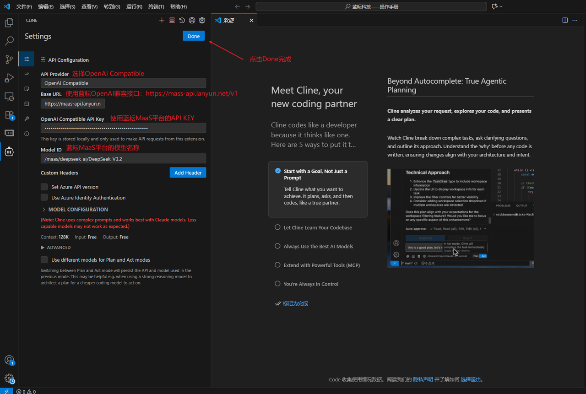Click the Done button in Settings
Viewport: 586px width, 394px height.
click(x=194, y=36)
